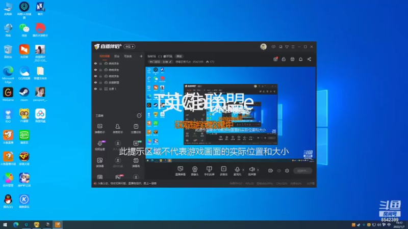Toggle the padlock icon beside gift box

284,59
